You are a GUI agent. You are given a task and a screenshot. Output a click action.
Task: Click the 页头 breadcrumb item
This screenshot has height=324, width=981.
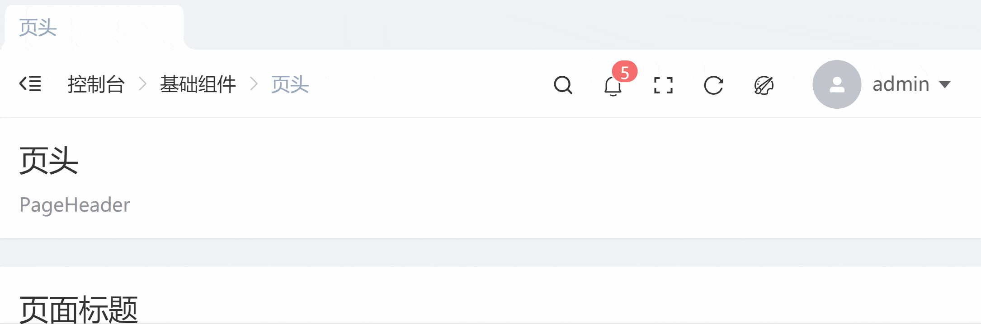(x=290, y=84)
